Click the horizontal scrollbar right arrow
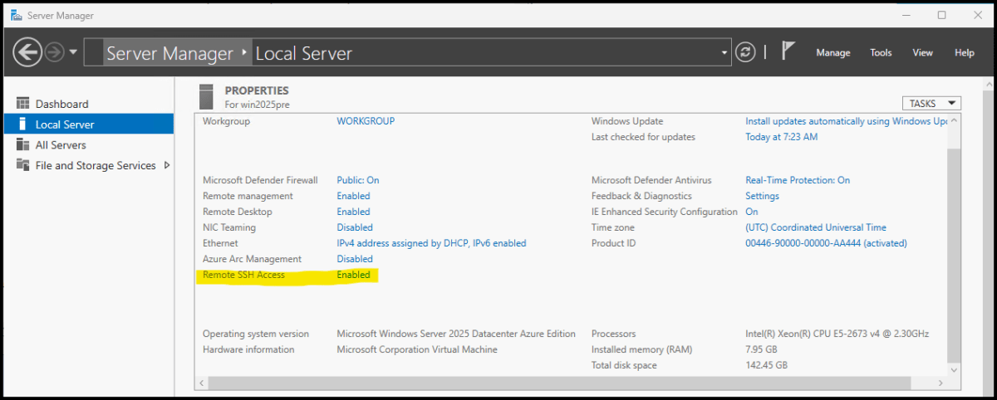 click(x=941, y=383)
